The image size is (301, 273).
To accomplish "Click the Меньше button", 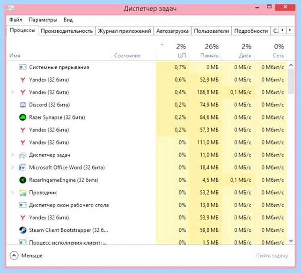I will 32,256.
